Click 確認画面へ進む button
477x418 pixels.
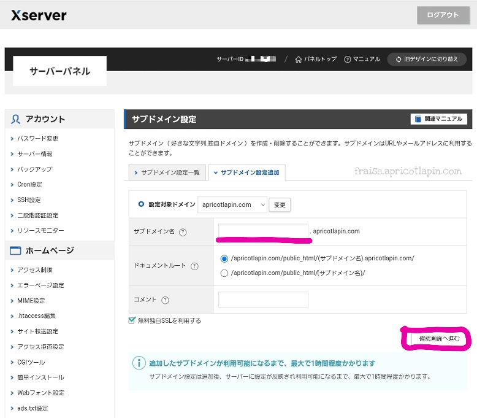click(x=439, y=339)
